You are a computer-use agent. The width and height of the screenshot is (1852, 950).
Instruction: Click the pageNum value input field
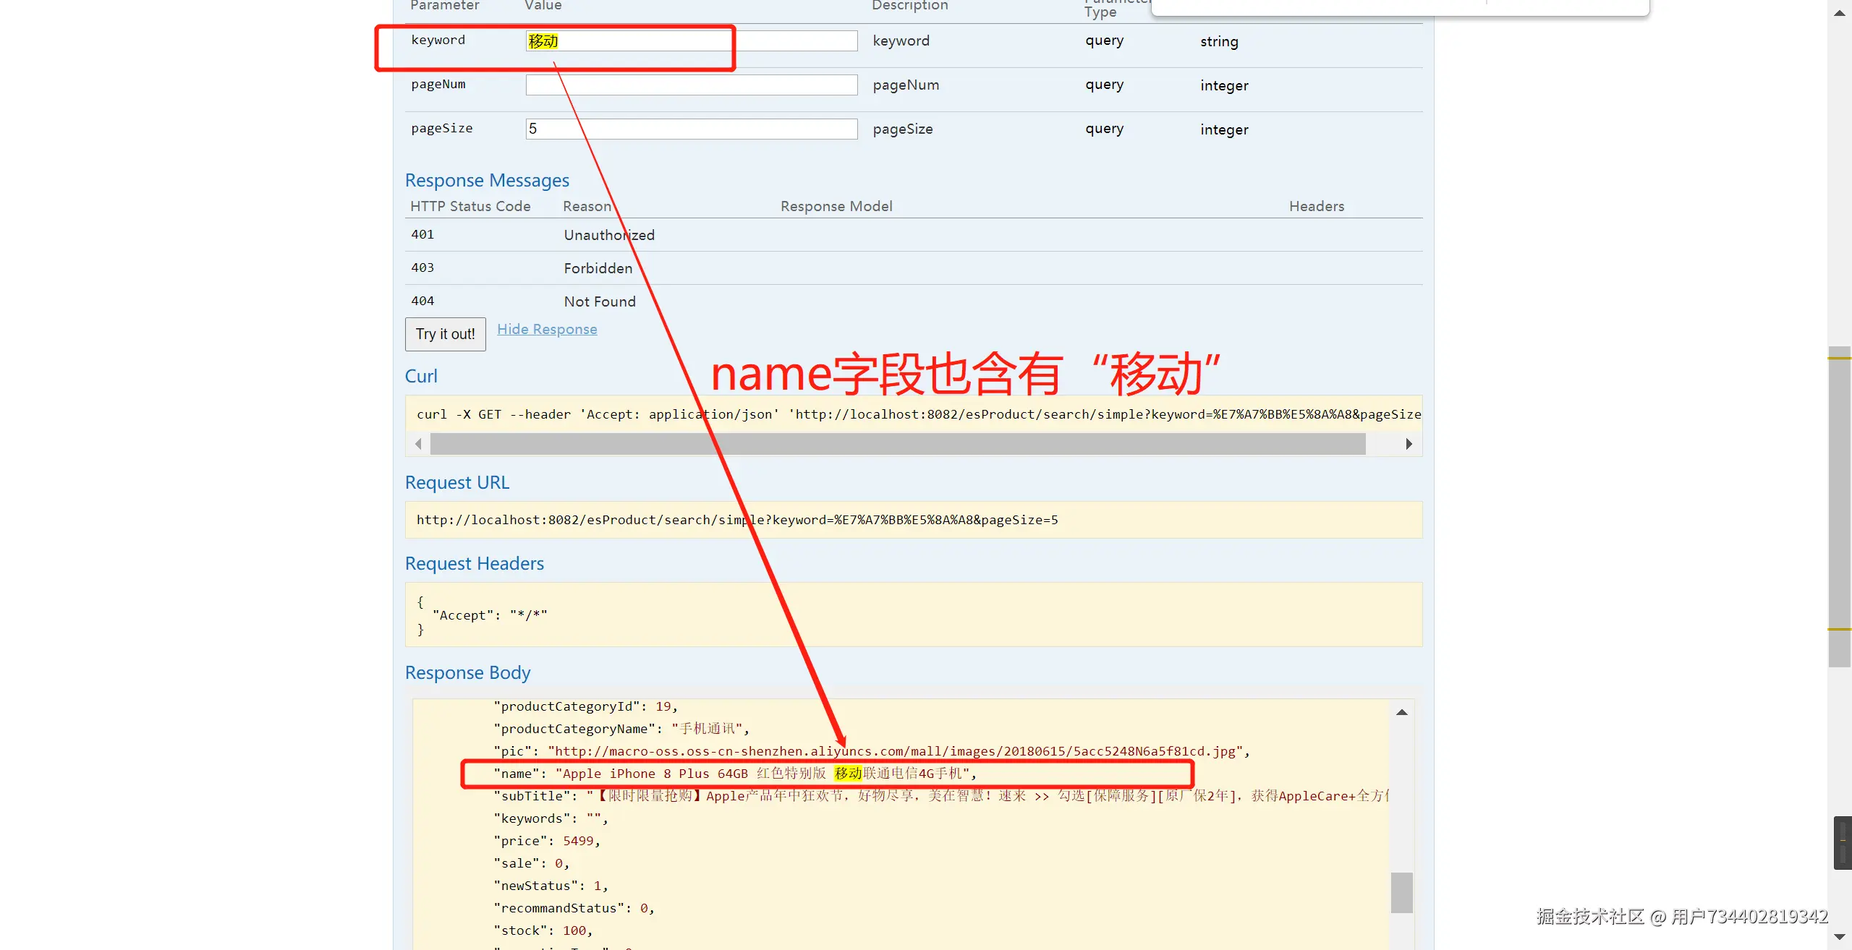(x=692, y=85)
